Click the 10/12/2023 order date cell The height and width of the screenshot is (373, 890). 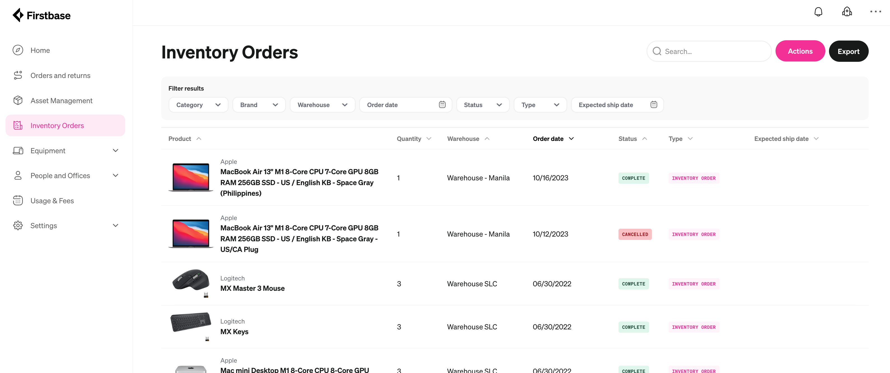click(551, 234)
